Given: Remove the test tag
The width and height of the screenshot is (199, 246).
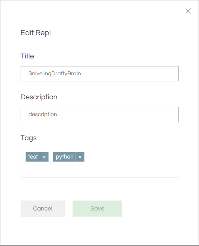Looking at the screenshot, I should click(x=44, y=157).
